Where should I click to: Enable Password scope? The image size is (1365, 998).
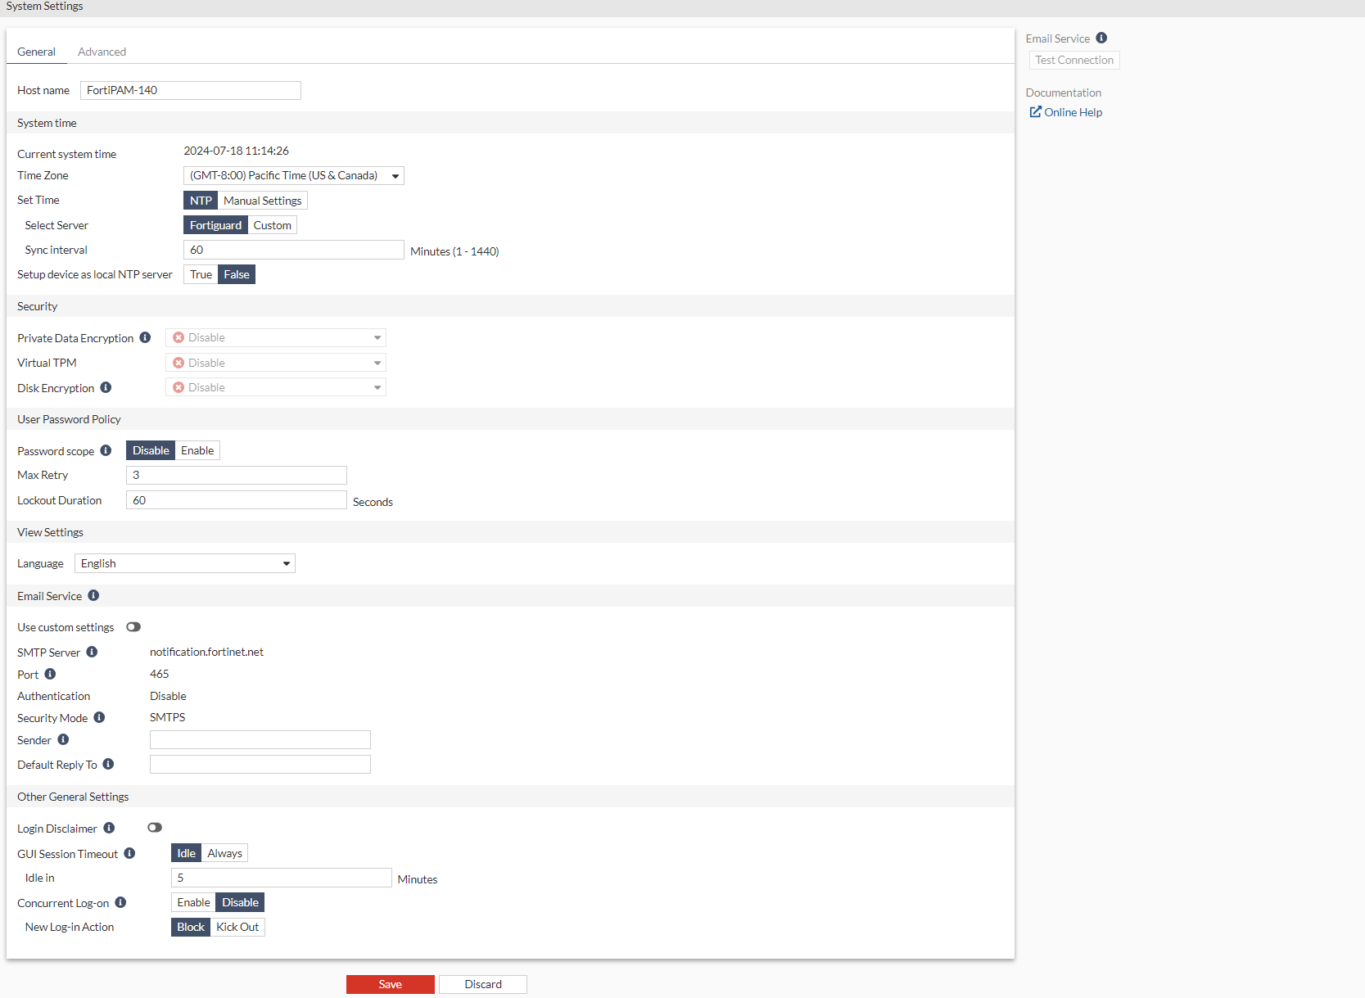point(197,449)
